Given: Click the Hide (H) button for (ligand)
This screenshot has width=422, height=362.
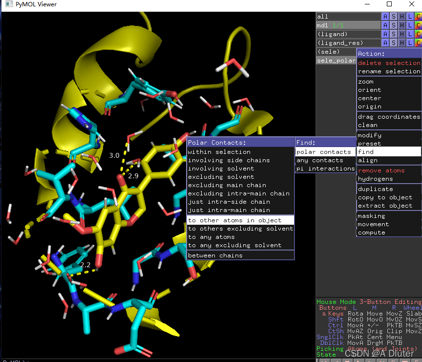Looking at the screenshot, I should (402, 34).
